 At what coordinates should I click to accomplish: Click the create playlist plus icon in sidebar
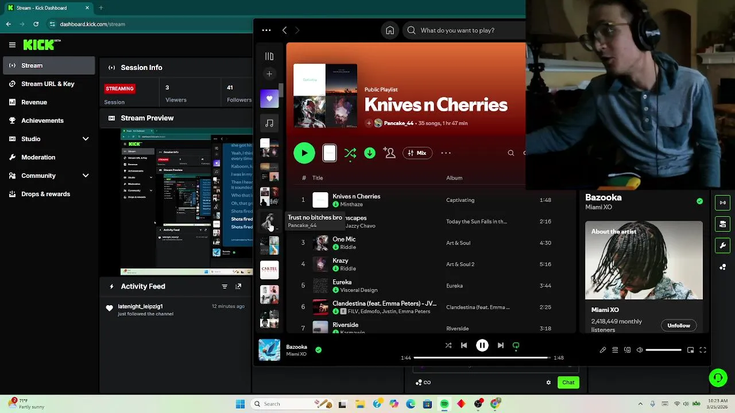pyautogui.click(x=269, y=73)
